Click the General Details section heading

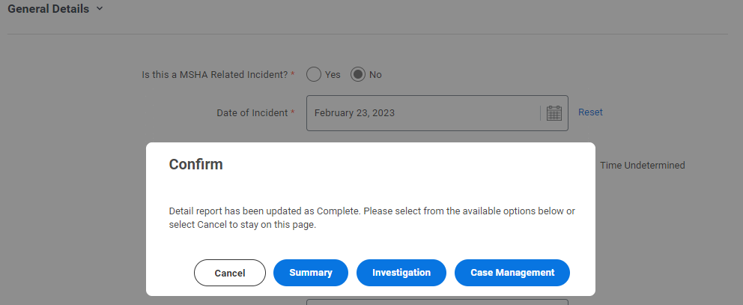(49, 8)
